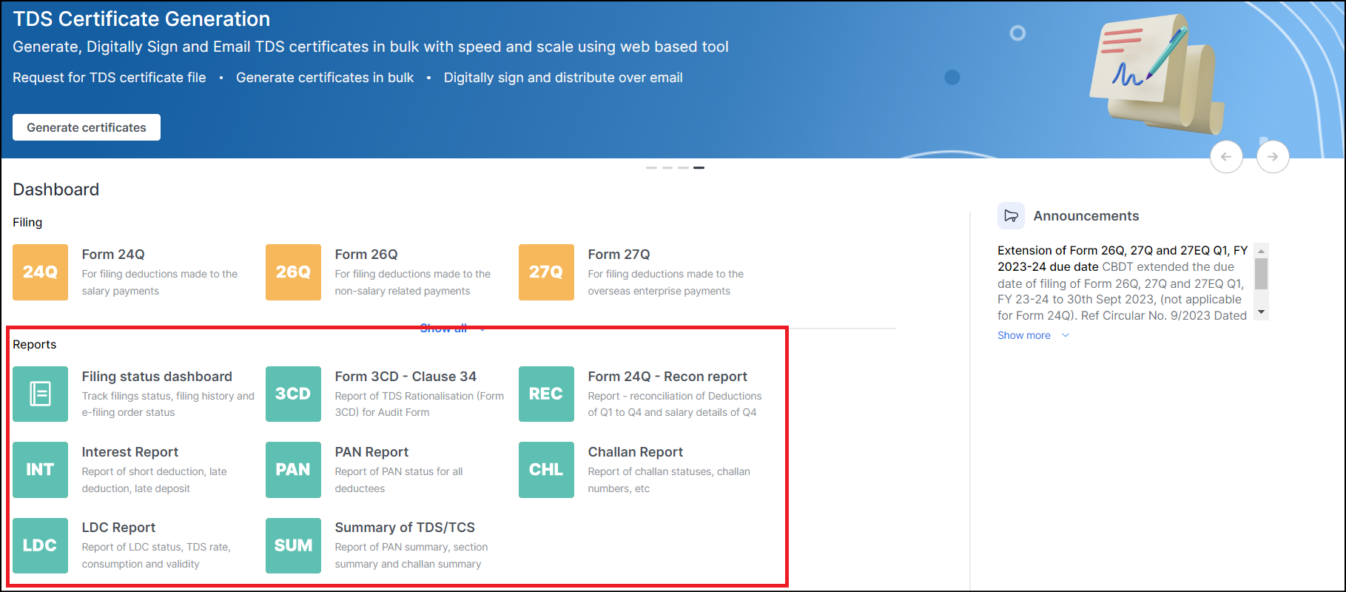
Task: Click the green 3CD report icon
Action: 293,394
